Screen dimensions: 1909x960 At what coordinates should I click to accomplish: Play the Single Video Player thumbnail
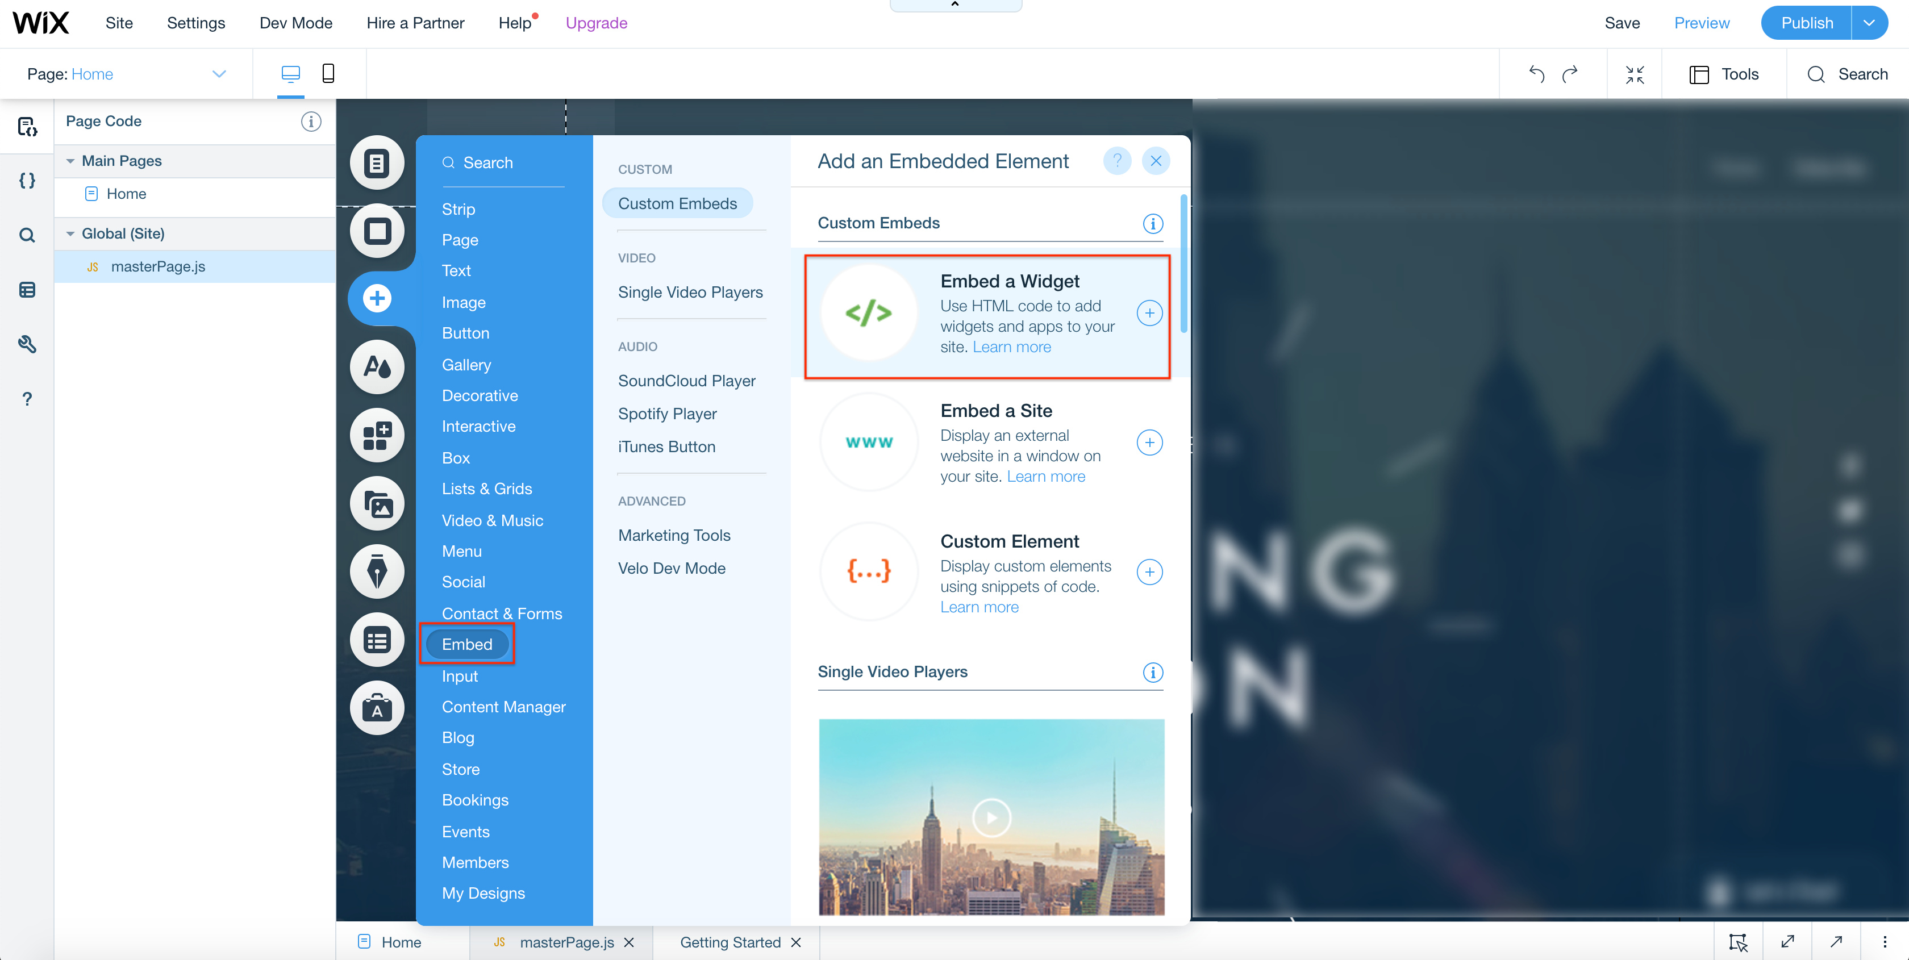[x=991, y=818]
